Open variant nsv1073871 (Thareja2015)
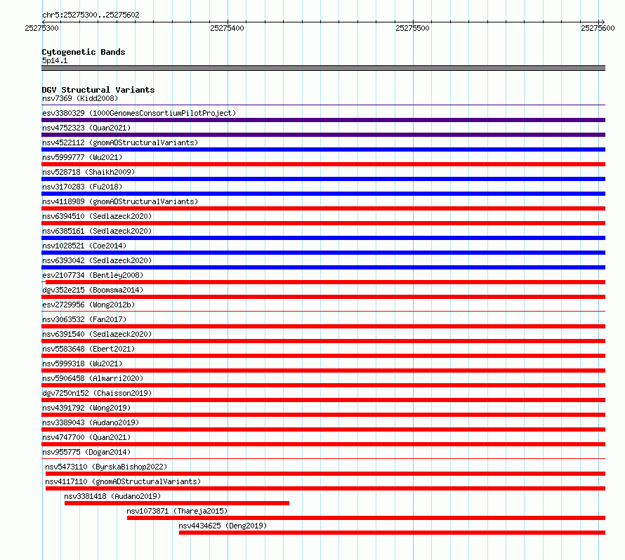The height and width of the screenshot is (560, 625). click(177, 511)
